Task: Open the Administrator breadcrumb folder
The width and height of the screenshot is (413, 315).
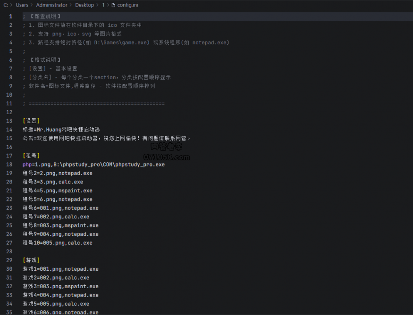Action: (52, 5)
